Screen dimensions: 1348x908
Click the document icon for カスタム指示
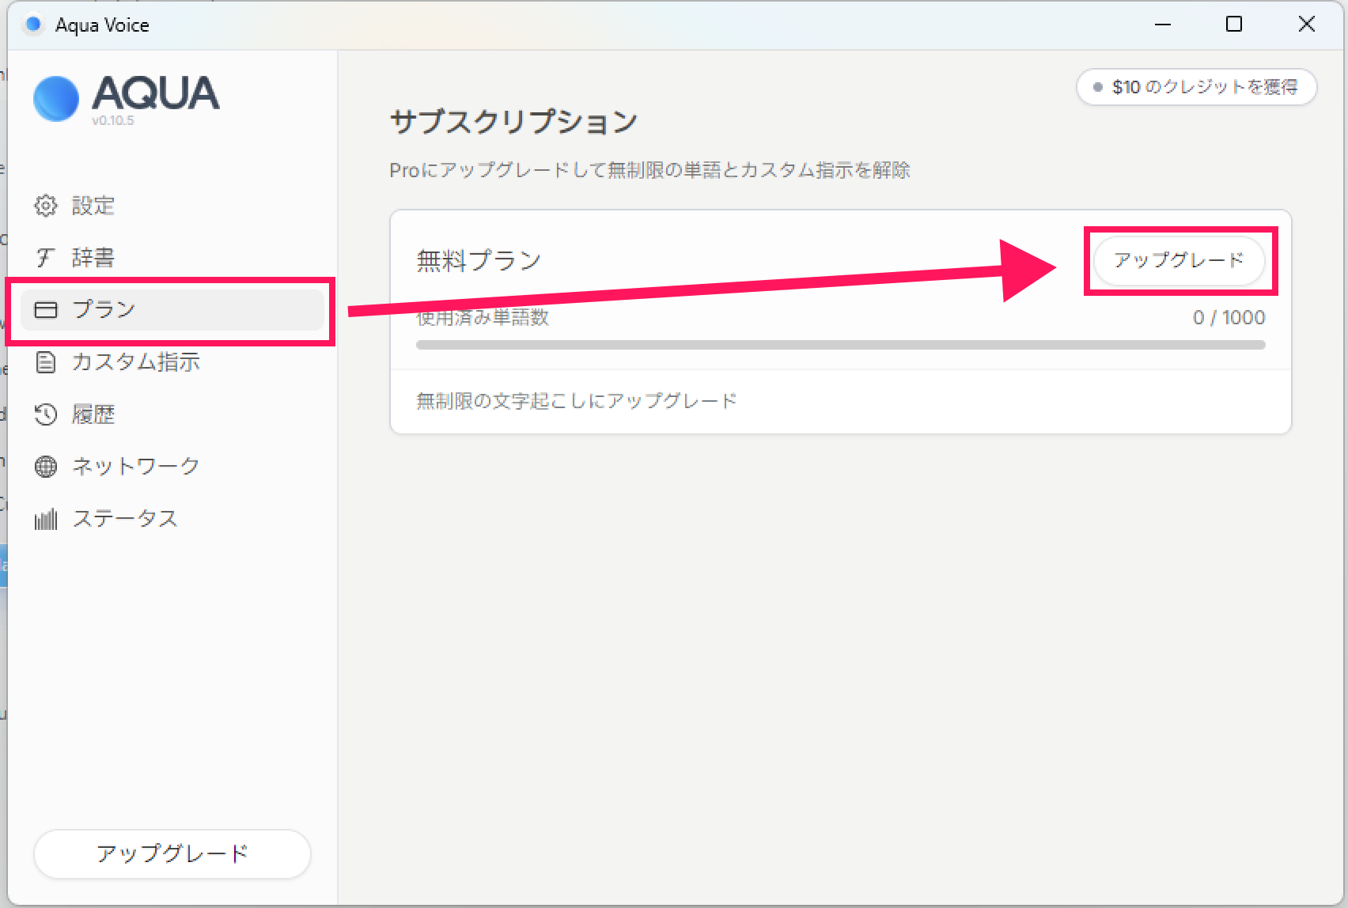tap(46, 362)
